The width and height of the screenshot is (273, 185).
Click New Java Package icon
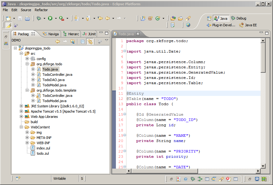click(150, 18)
